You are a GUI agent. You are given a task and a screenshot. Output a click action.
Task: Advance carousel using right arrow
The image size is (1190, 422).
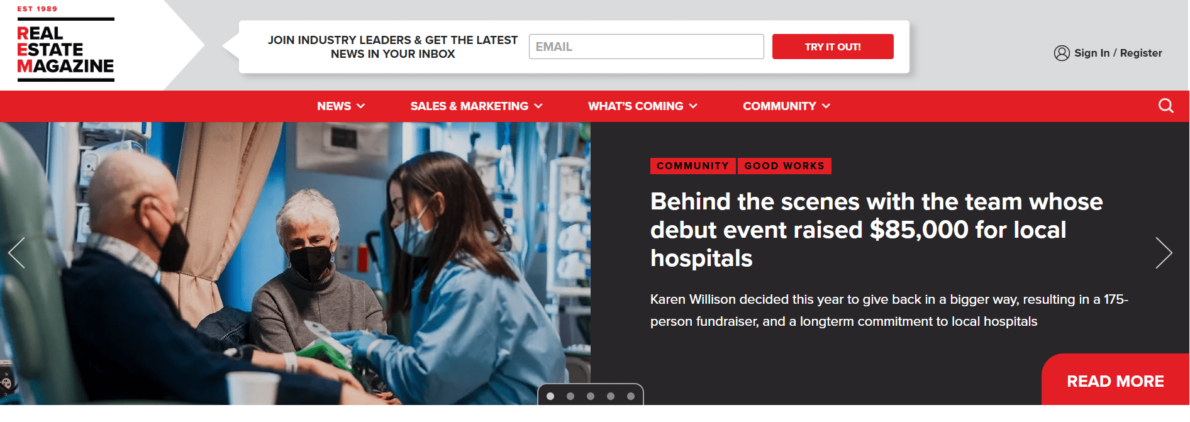coord(1164,253)
